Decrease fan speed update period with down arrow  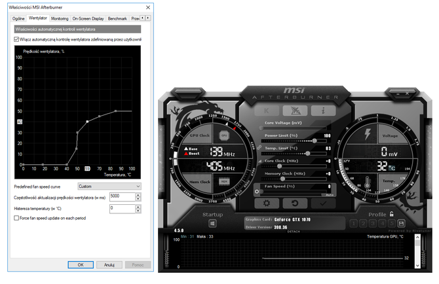(x=138, y=199)
